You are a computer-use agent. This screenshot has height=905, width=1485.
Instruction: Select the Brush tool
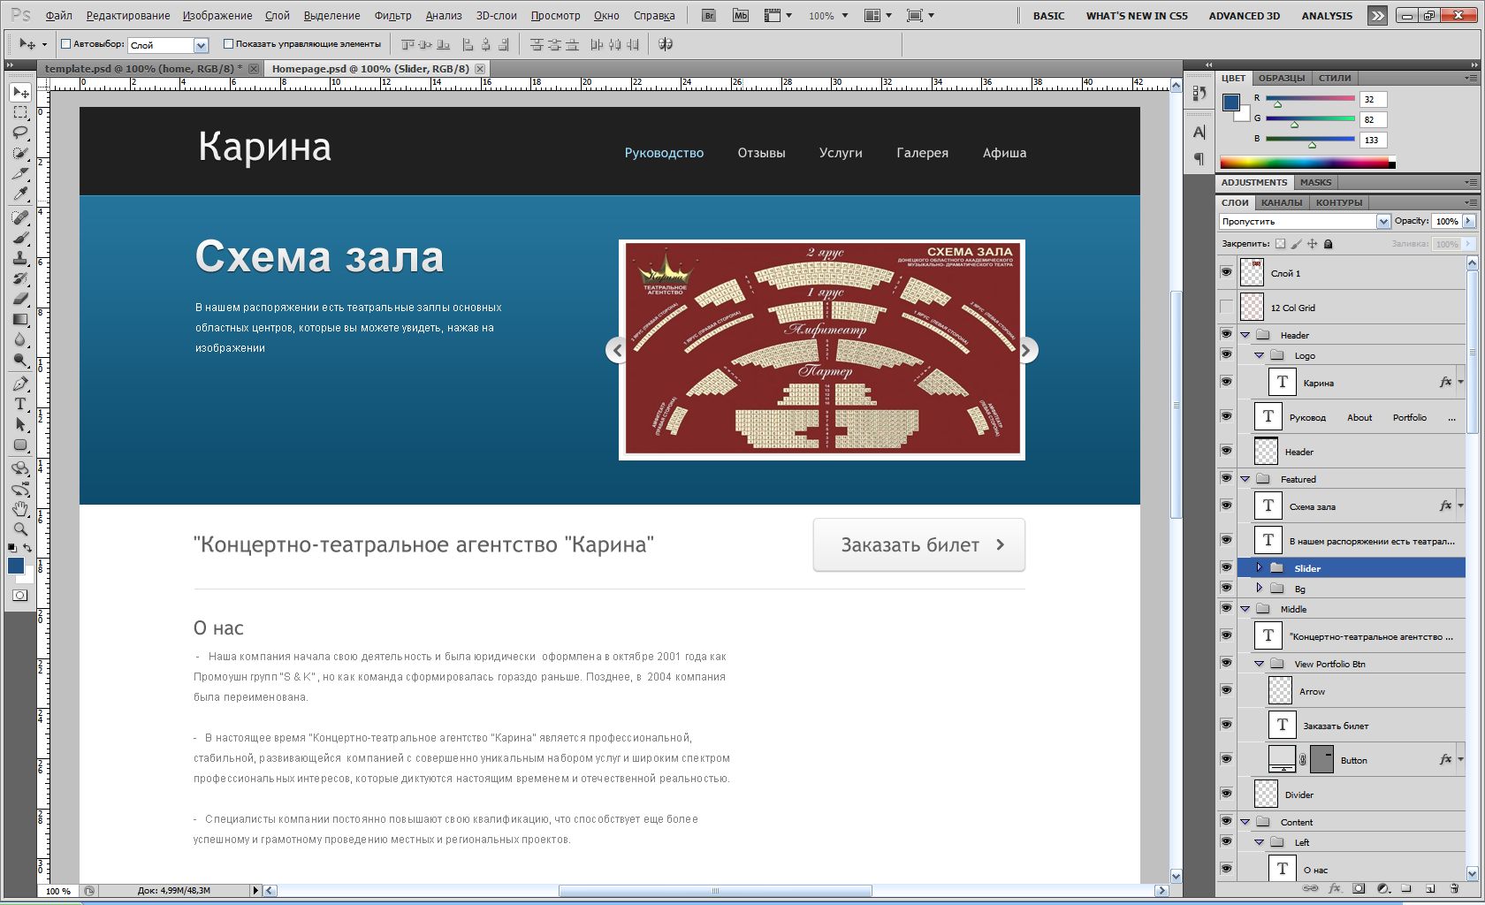pos(20,238)
